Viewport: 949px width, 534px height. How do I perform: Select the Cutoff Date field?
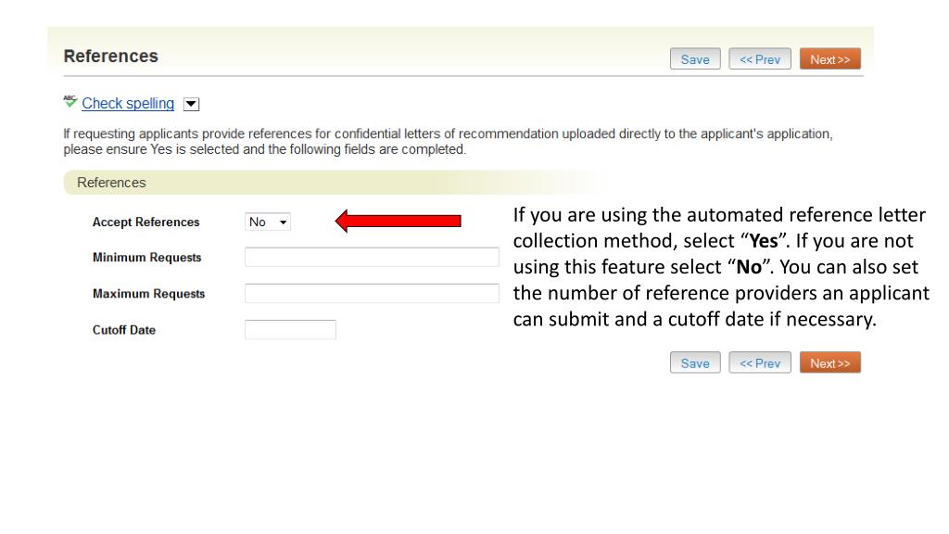click(290, 330)
